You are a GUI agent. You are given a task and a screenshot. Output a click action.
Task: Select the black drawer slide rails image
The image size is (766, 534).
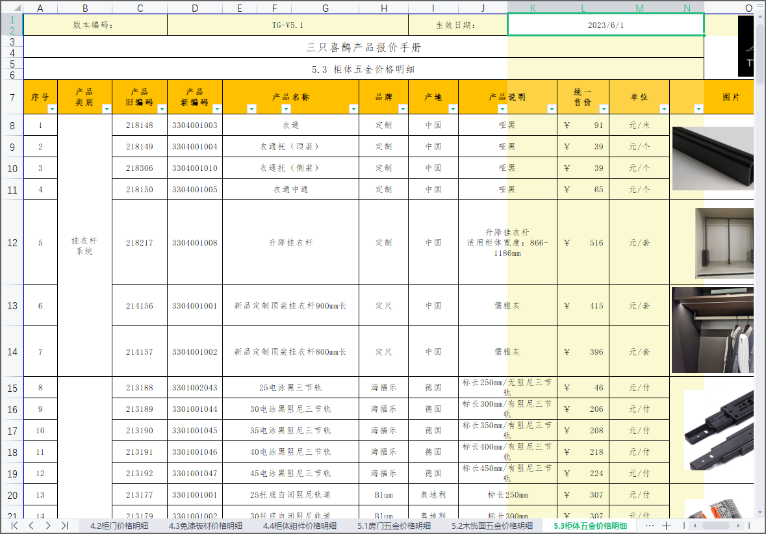pyautogui.click(x=719, y=430)
